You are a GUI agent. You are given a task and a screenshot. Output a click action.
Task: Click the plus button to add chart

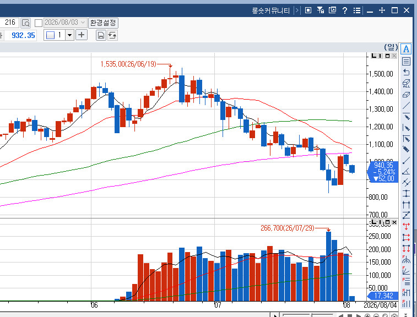pos(82,35)
